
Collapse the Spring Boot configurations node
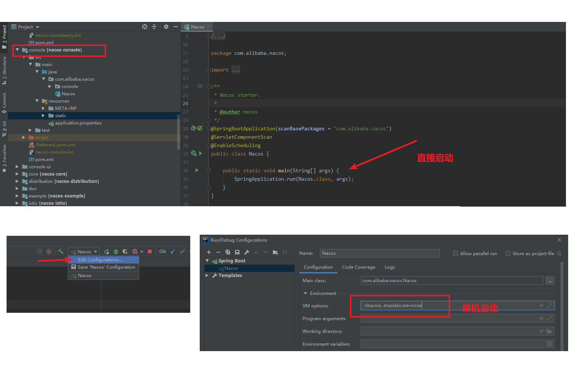click(207, 261)
